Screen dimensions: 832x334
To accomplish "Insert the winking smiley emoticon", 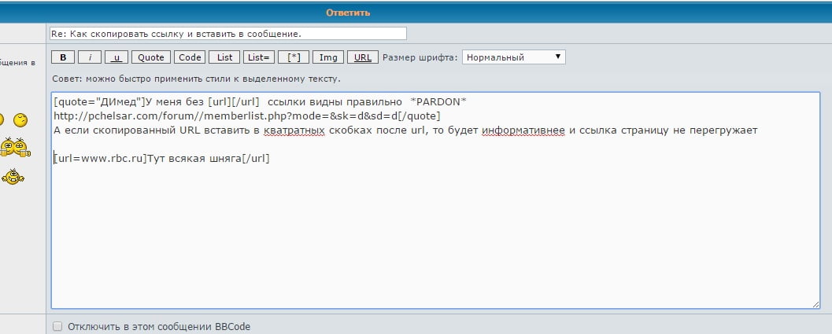I will pyautogui.click(x=21, y=120).
